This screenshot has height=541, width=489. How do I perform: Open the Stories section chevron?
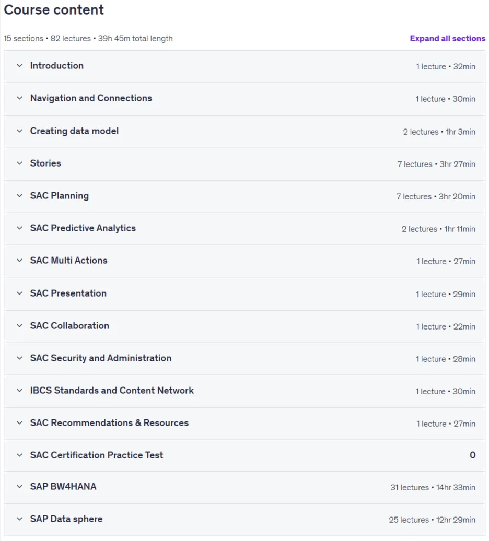(x=20, y=163)
